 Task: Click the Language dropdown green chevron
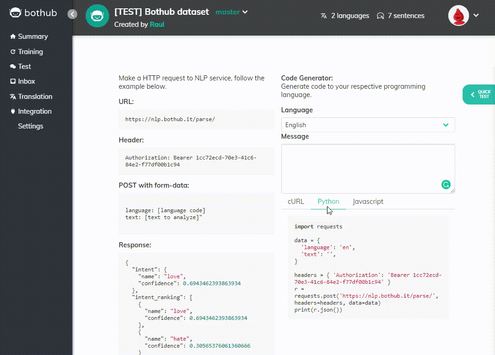(x=446, y=125)
